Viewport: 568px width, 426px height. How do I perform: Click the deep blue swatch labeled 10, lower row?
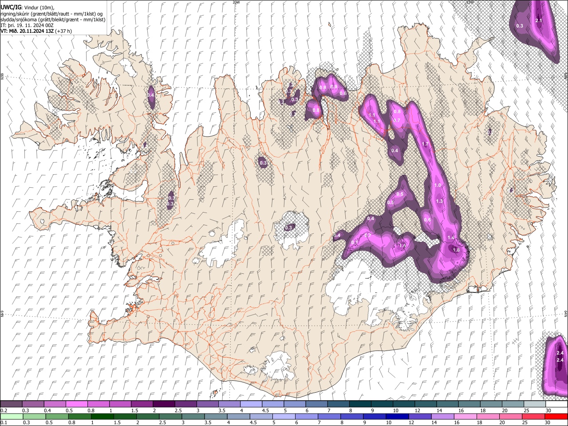click(x=397, y=416)
